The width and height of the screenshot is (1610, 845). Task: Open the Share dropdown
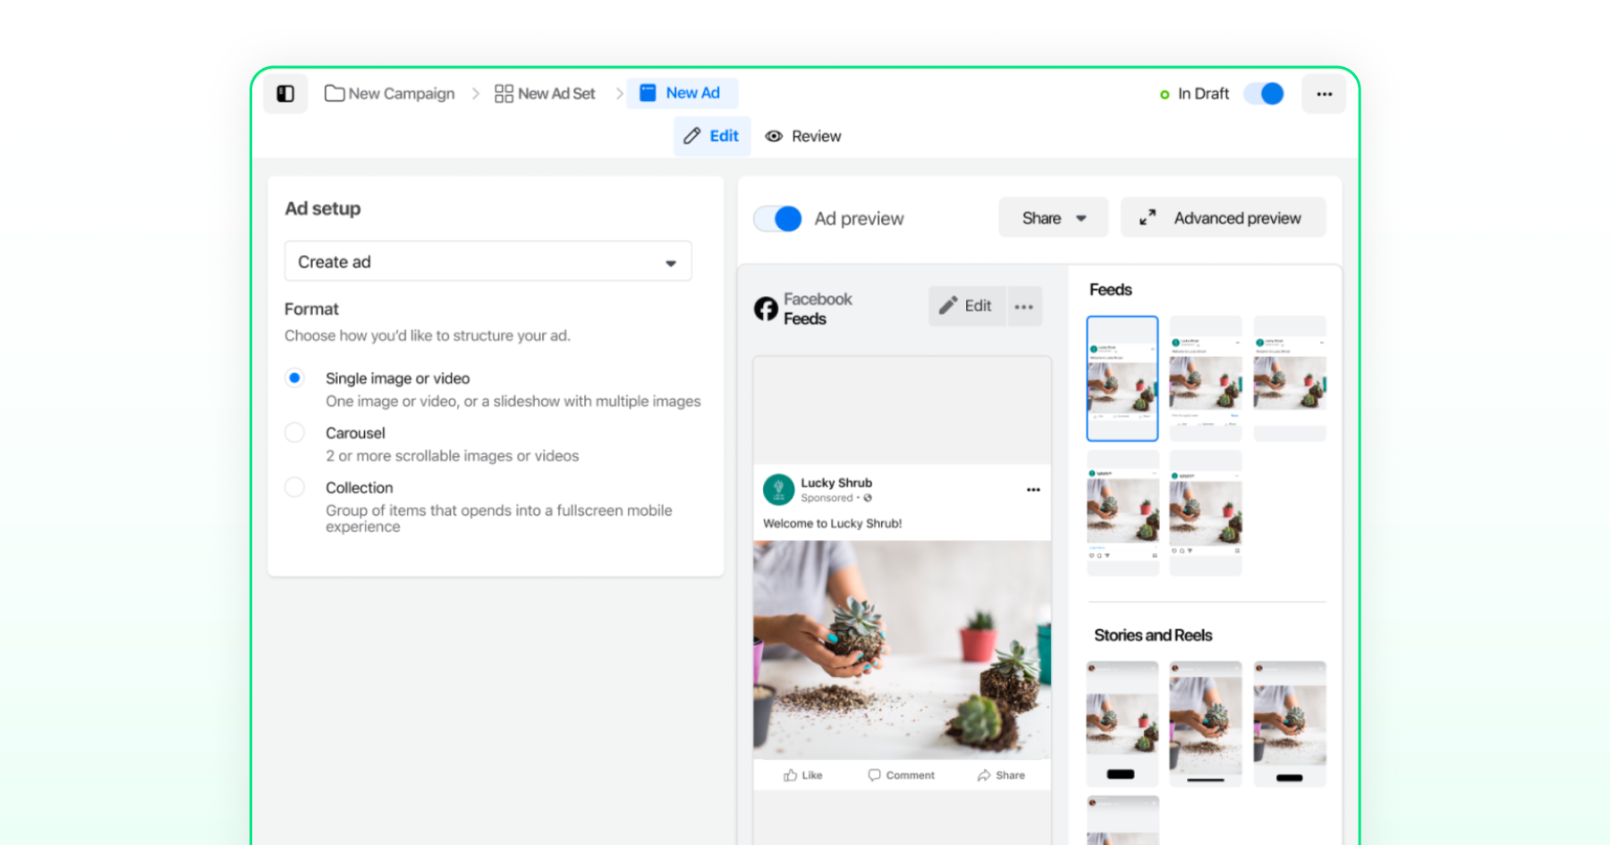[x=1053, y=218]
